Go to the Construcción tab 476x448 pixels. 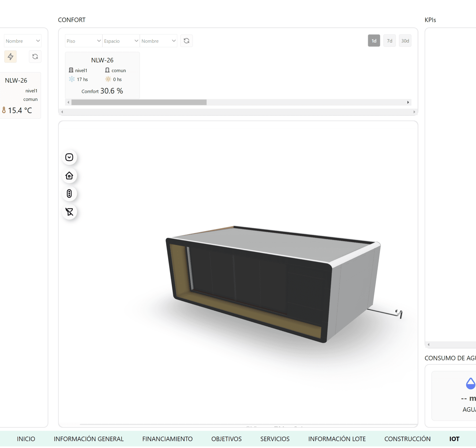coord(407,439)
